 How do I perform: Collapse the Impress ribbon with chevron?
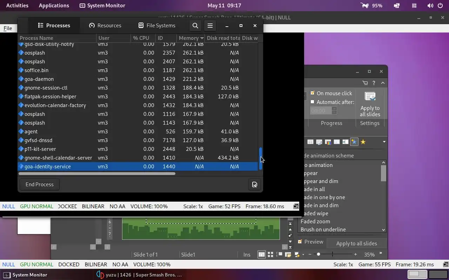coord(383,83)
